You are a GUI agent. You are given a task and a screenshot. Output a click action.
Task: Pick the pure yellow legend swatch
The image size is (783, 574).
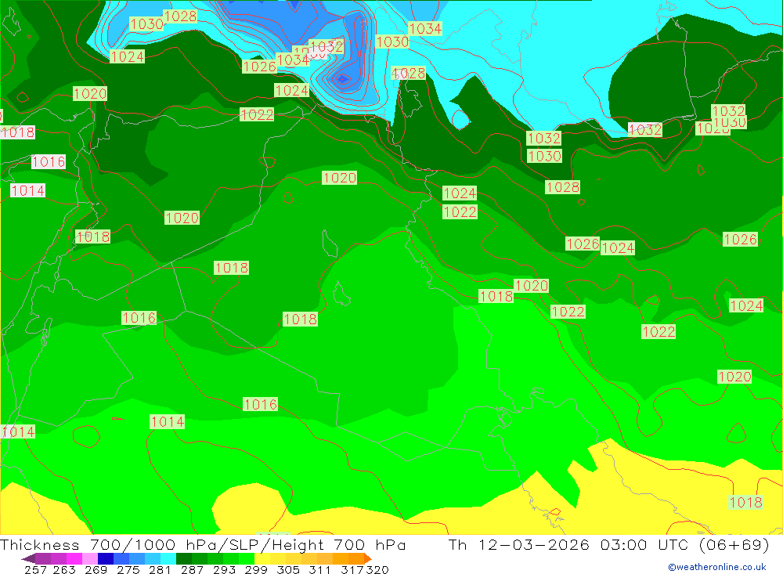tap(262, 558)
